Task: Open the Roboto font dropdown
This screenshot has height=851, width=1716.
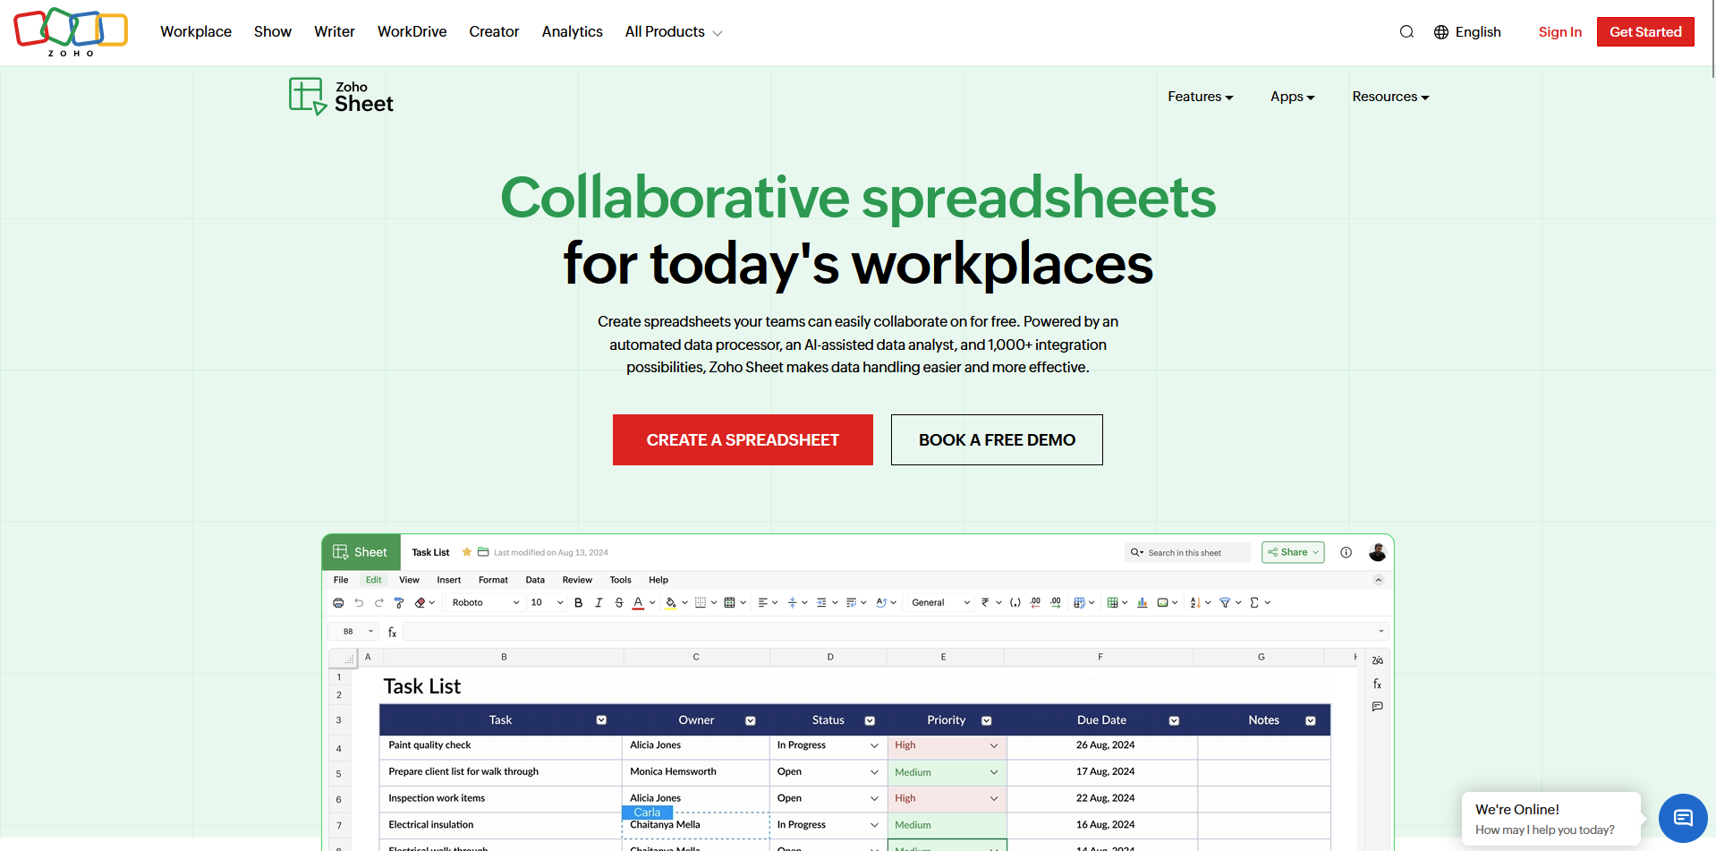Action: 485,603
